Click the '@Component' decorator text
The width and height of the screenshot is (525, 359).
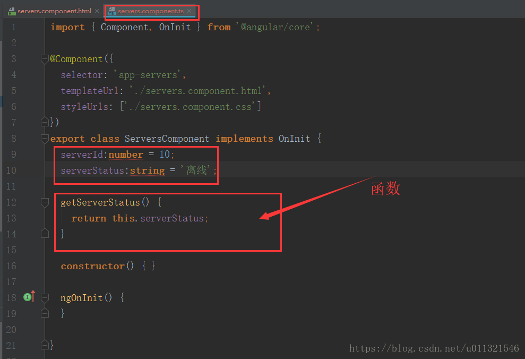tap(76, 59)
